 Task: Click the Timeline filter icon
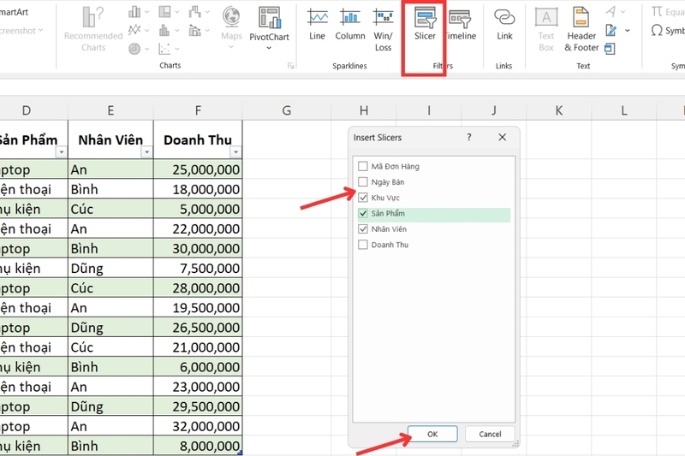coord(460,24)
